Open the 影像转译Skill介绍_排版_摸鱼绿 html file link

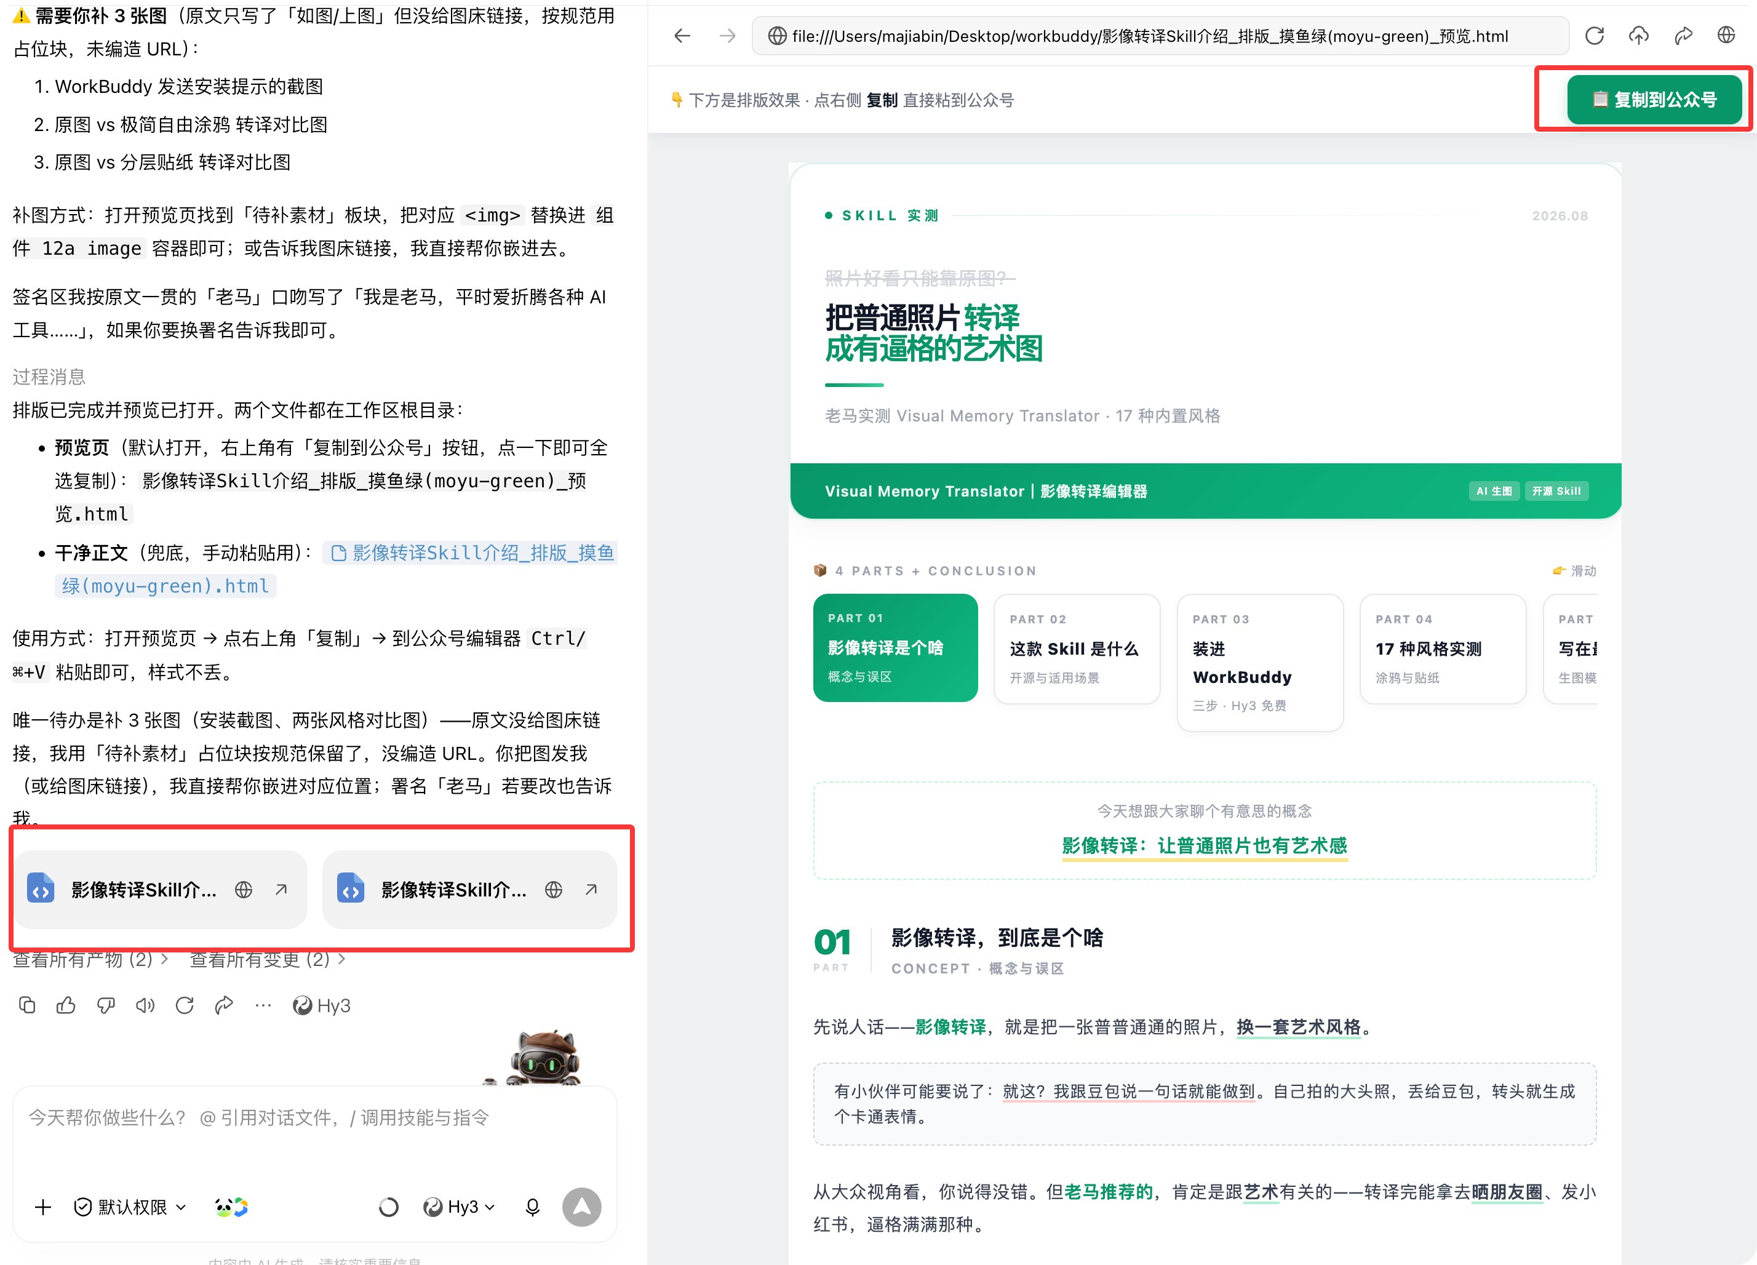point(470,569)
